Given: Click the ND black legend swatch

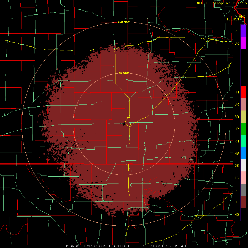Looking at the screenshot, I should [243, 214].
